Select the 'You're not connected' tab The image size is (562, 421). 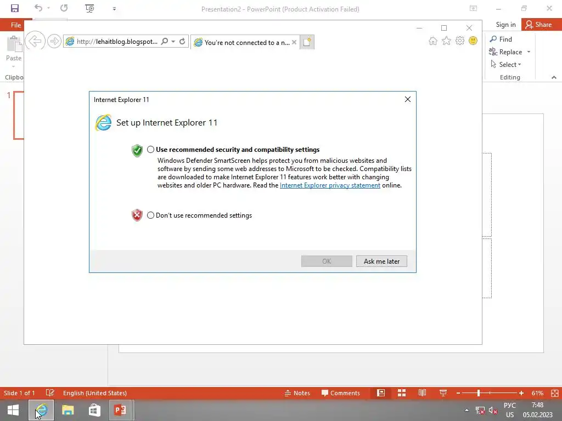pos(246,42)
